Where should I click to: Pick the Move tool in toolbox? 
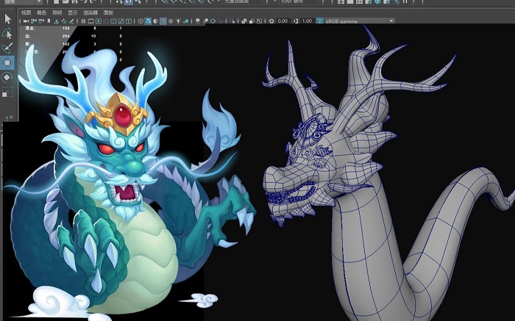[x=7, y=63]
